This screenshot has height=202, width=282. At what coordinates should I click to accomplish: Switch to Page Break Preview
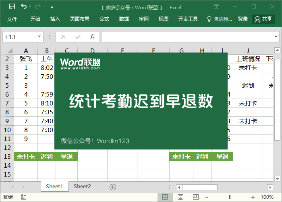click(x=194, y=197)
